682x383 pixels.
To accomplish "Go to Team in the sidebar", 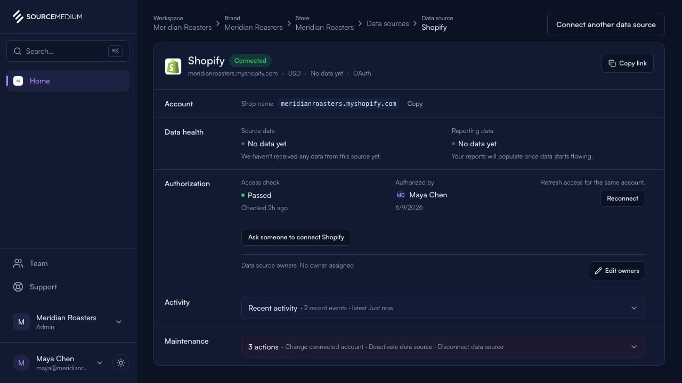I will [x=68, y=263].
